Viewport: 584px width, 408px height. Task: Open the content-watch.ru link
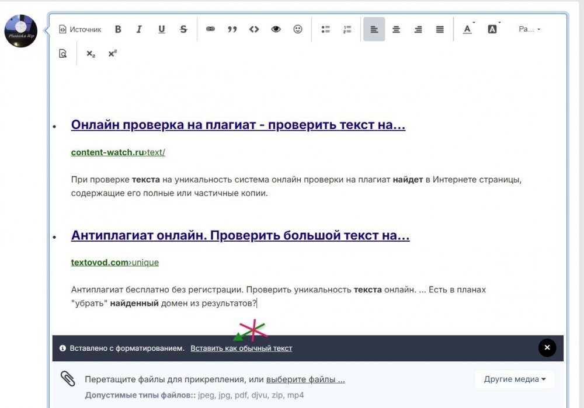[118, 152]
